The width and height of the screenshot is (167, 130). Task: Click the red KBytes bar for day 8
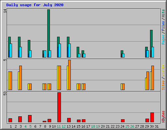tap(44, 122)
